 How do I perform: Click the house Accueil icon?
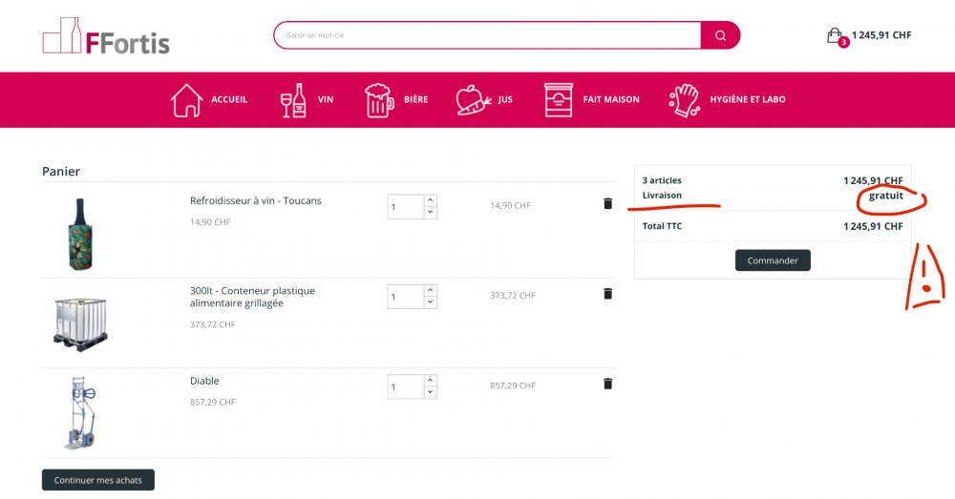point(186,99)
